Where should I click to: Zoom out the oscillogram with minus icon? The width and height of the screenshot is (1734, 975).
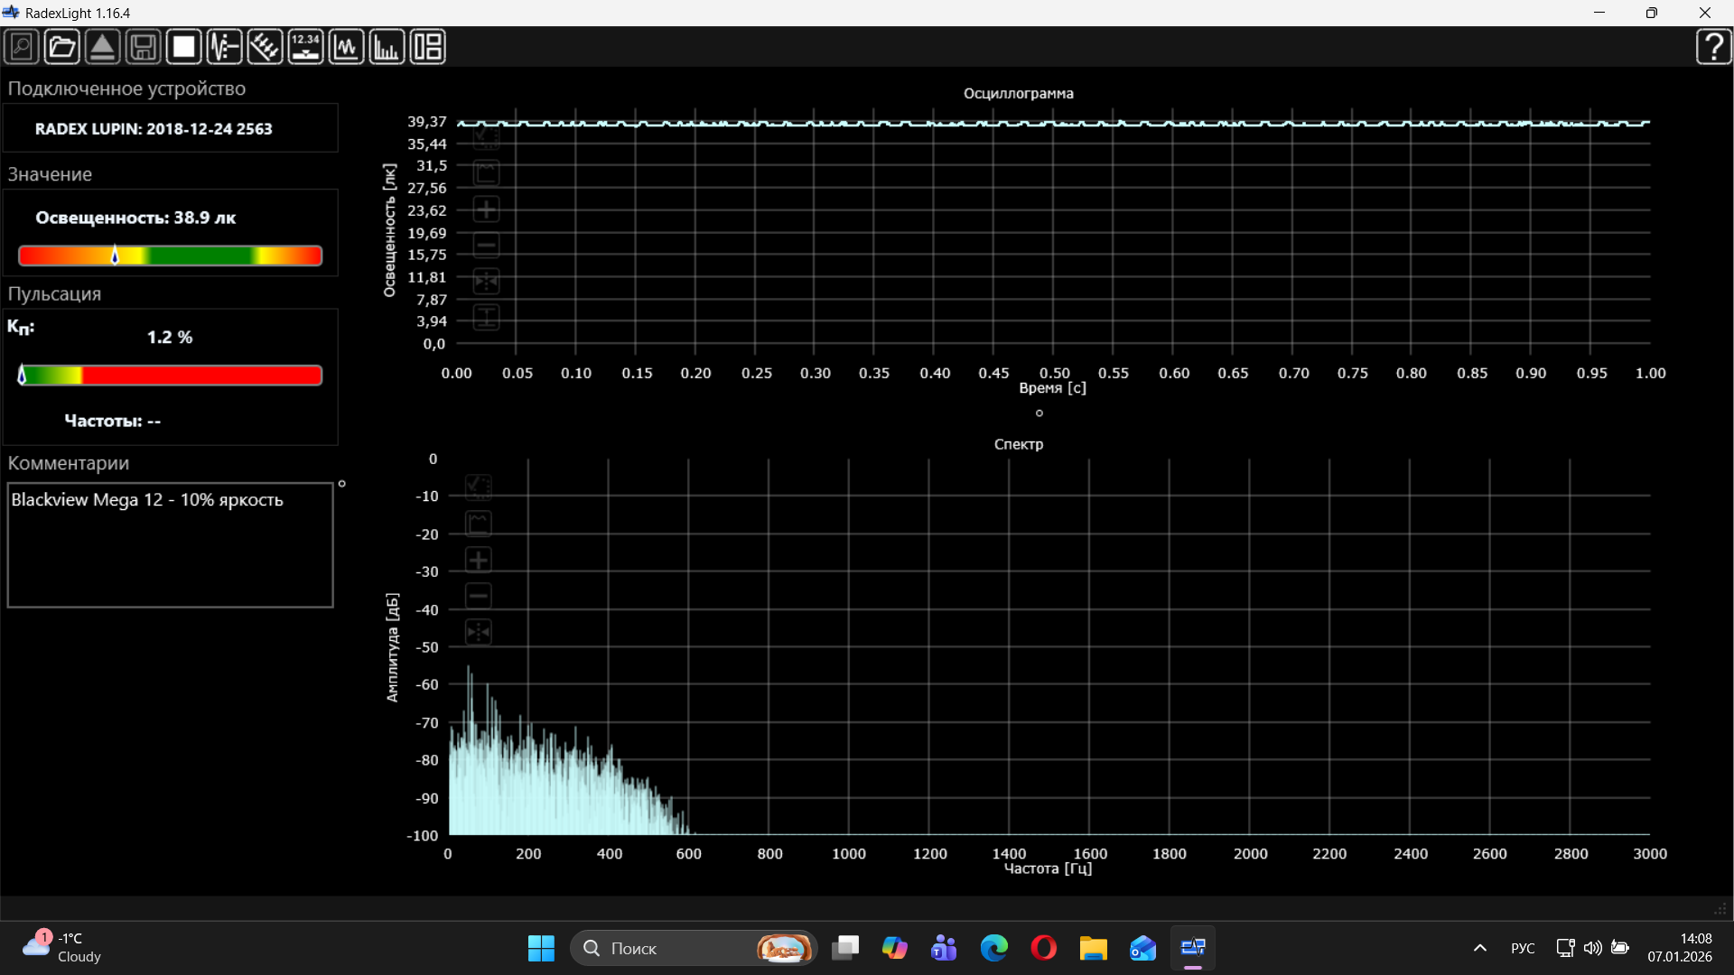pyautogui.click(x=486, y=246)
